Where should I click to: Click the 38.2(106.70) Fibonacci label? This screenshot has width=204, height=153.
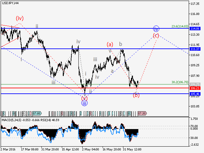[180, 82]
